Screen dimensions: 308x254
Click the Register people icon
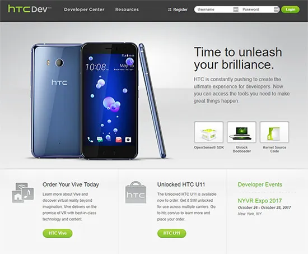170,10
